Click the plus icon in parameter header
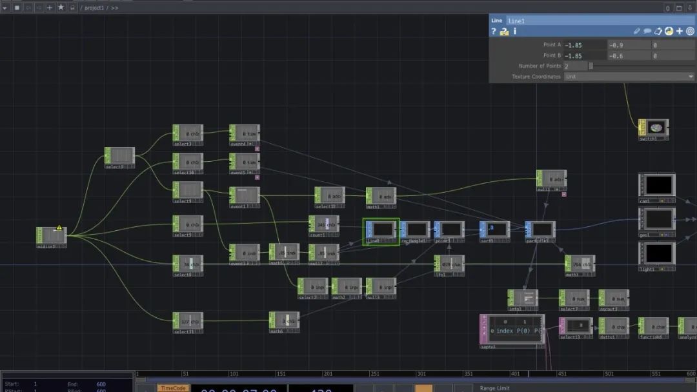Viewport: 697px width, 392px height. 680,31
